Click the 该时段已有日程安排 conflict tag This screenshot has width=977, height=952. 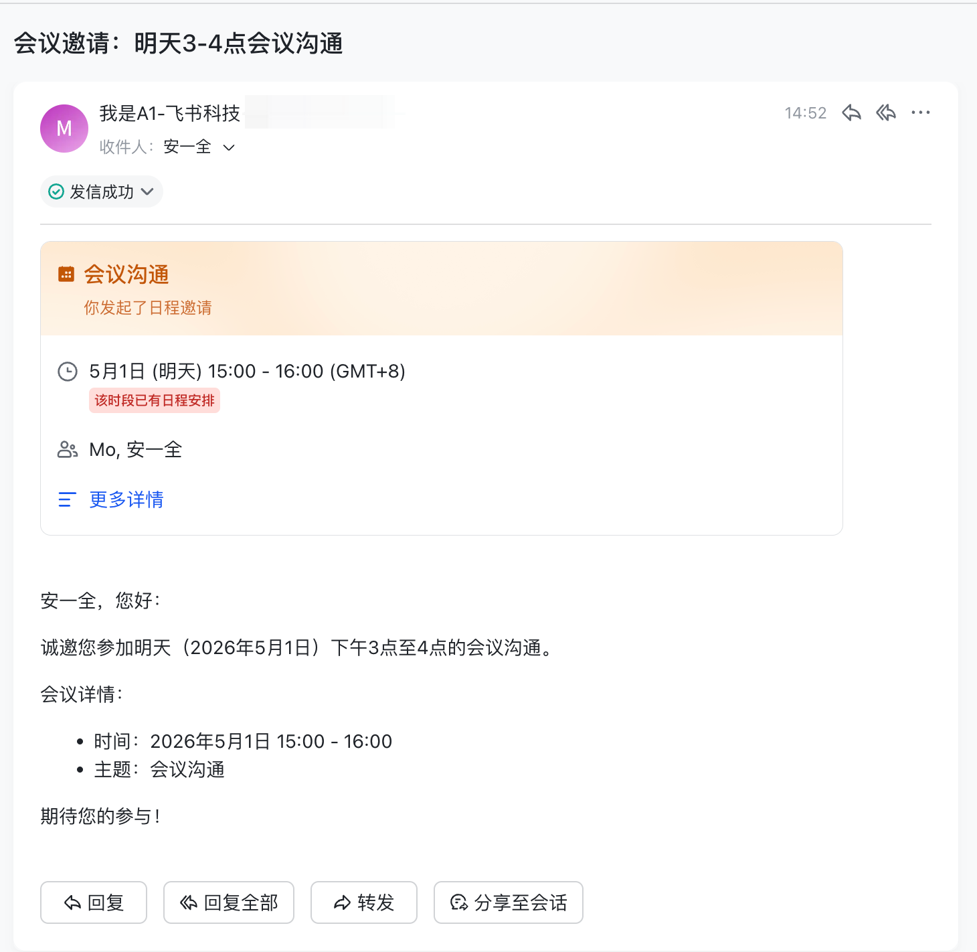155,401
